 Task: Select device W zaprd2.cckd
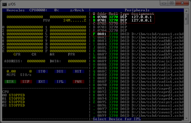[138, 92]
